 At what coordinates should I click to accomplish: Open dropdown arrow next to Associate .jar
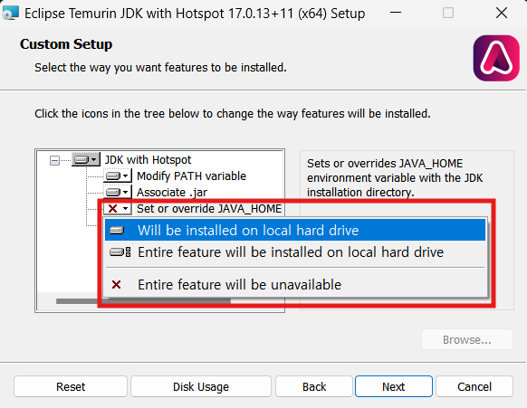coord(125,192)
